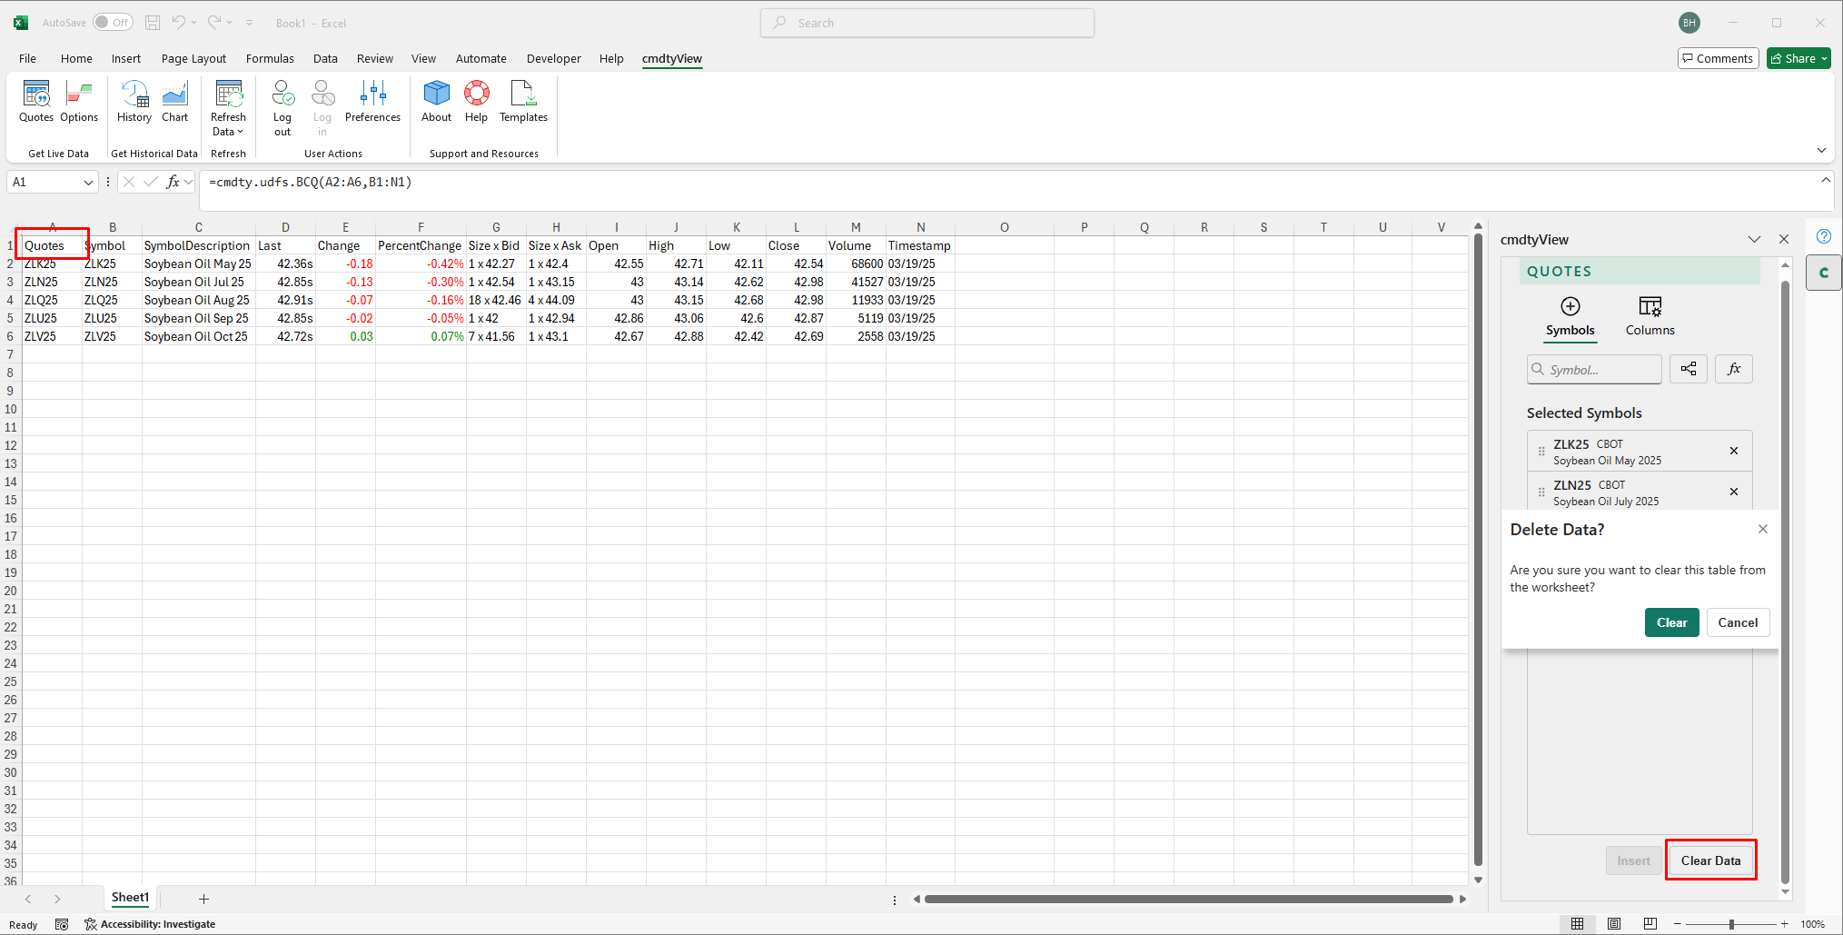Click the macro recording icon in status bar
Viewport: 1843px width, 935px height.
tap(62, 924)
